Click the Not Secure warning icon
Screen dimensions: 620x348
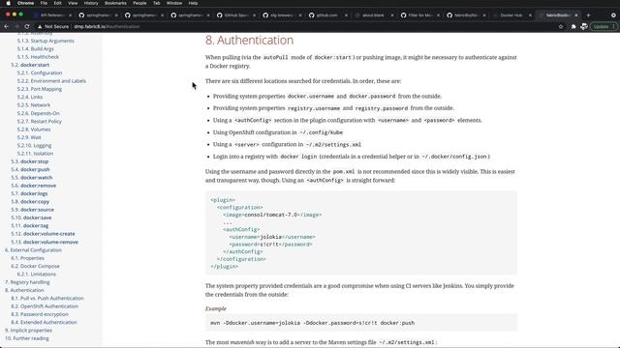pos(40,26)
